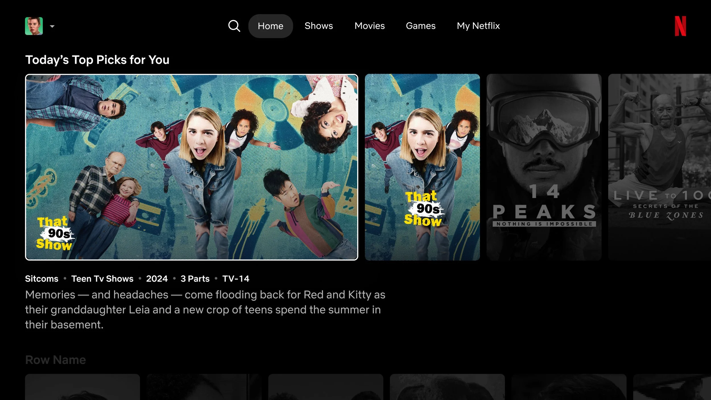Click the Sitcoms genre tag
The width and height of the screenshot is (711, 400).
point(42,279)
